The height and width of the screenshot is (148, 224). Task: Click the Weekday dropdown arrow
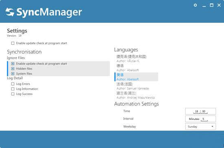(213, 127)
